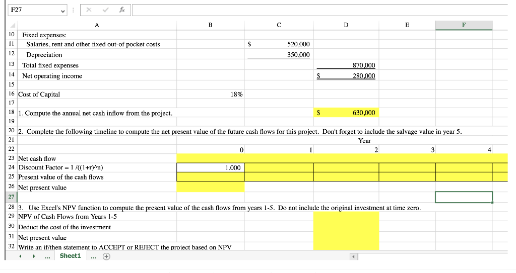Select column F header
This screenshot has height=273, width=516.
coord(464,25)
